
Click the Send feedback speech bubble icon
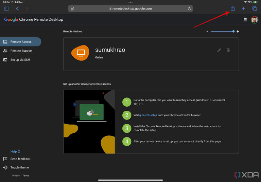click(x=5, y=159)
